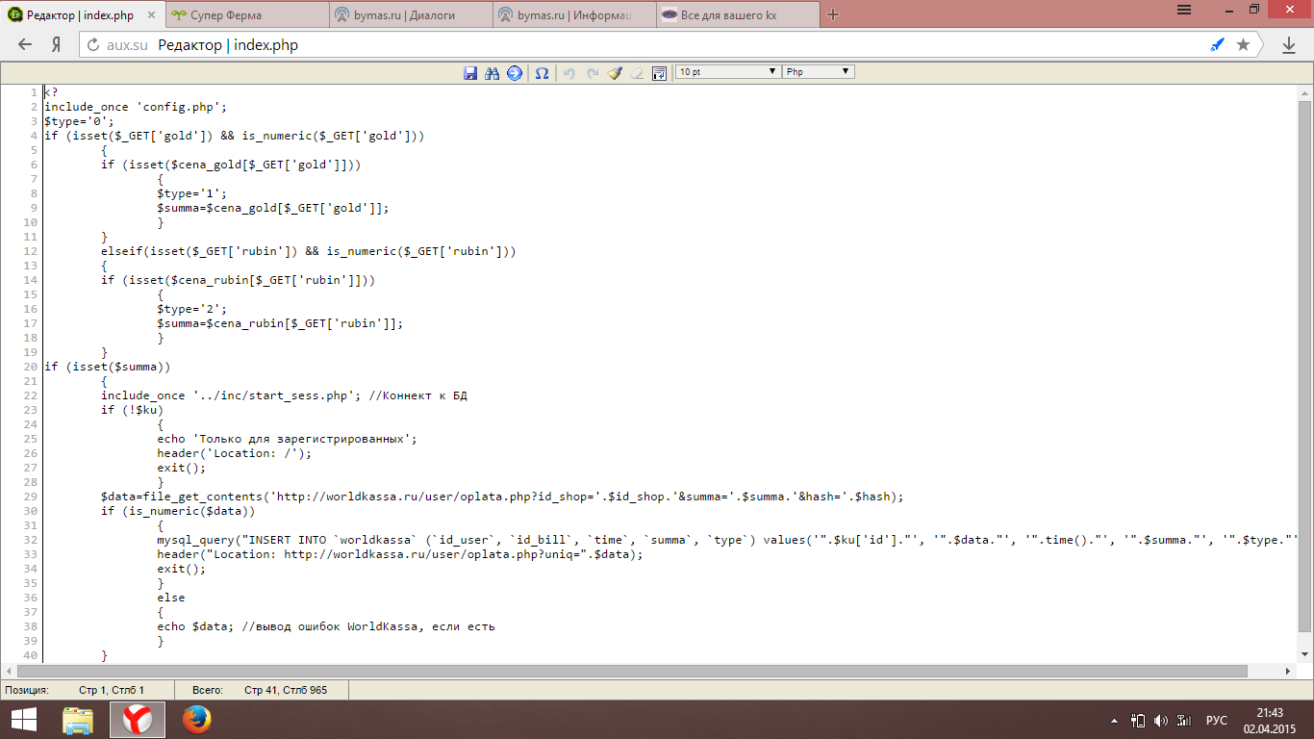Image resolution: width=1314 pixels, height=739 pixels.
Task: Click the Redo arrow in editor toolbar
Action: pyautogui.click(x=593, y=72)
